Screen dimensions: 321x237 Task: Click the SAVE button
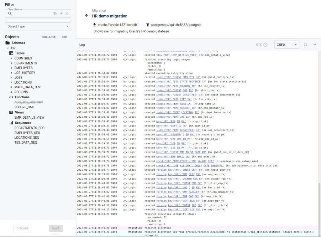tap(56, 229)
